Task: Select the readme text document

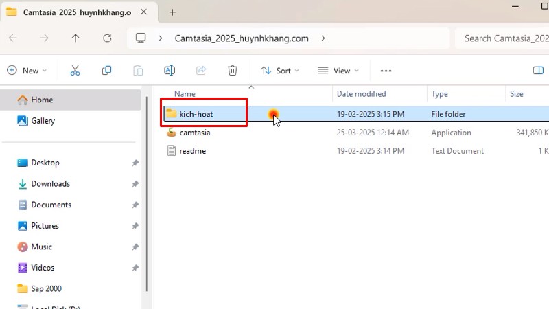Action: [x=192, y=151]
